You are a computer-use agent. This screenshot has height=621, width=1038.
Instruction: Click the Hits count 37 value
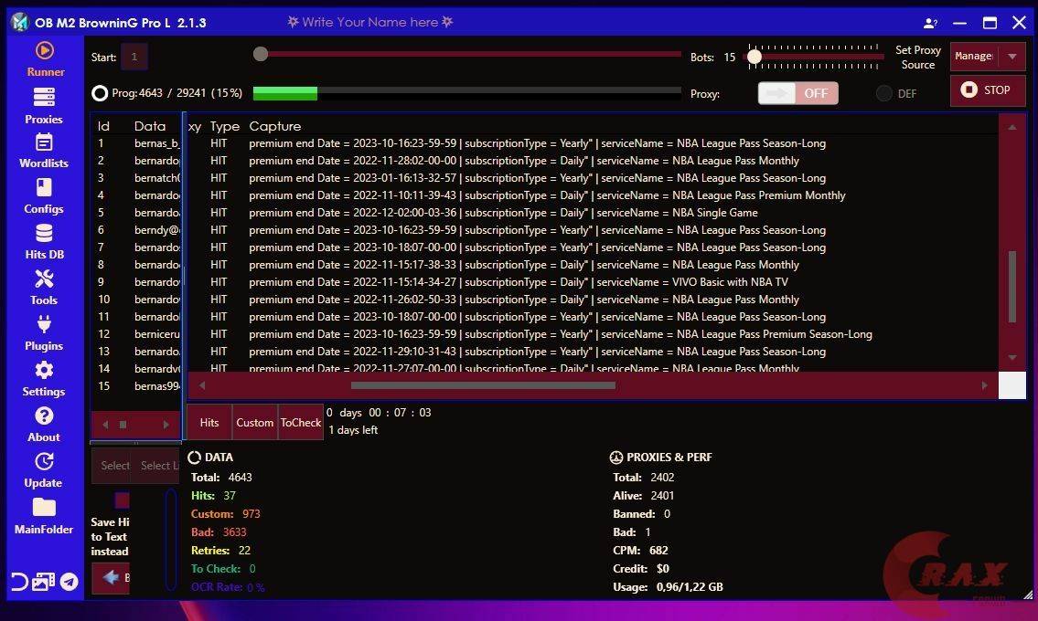click(x=229, y=496)
